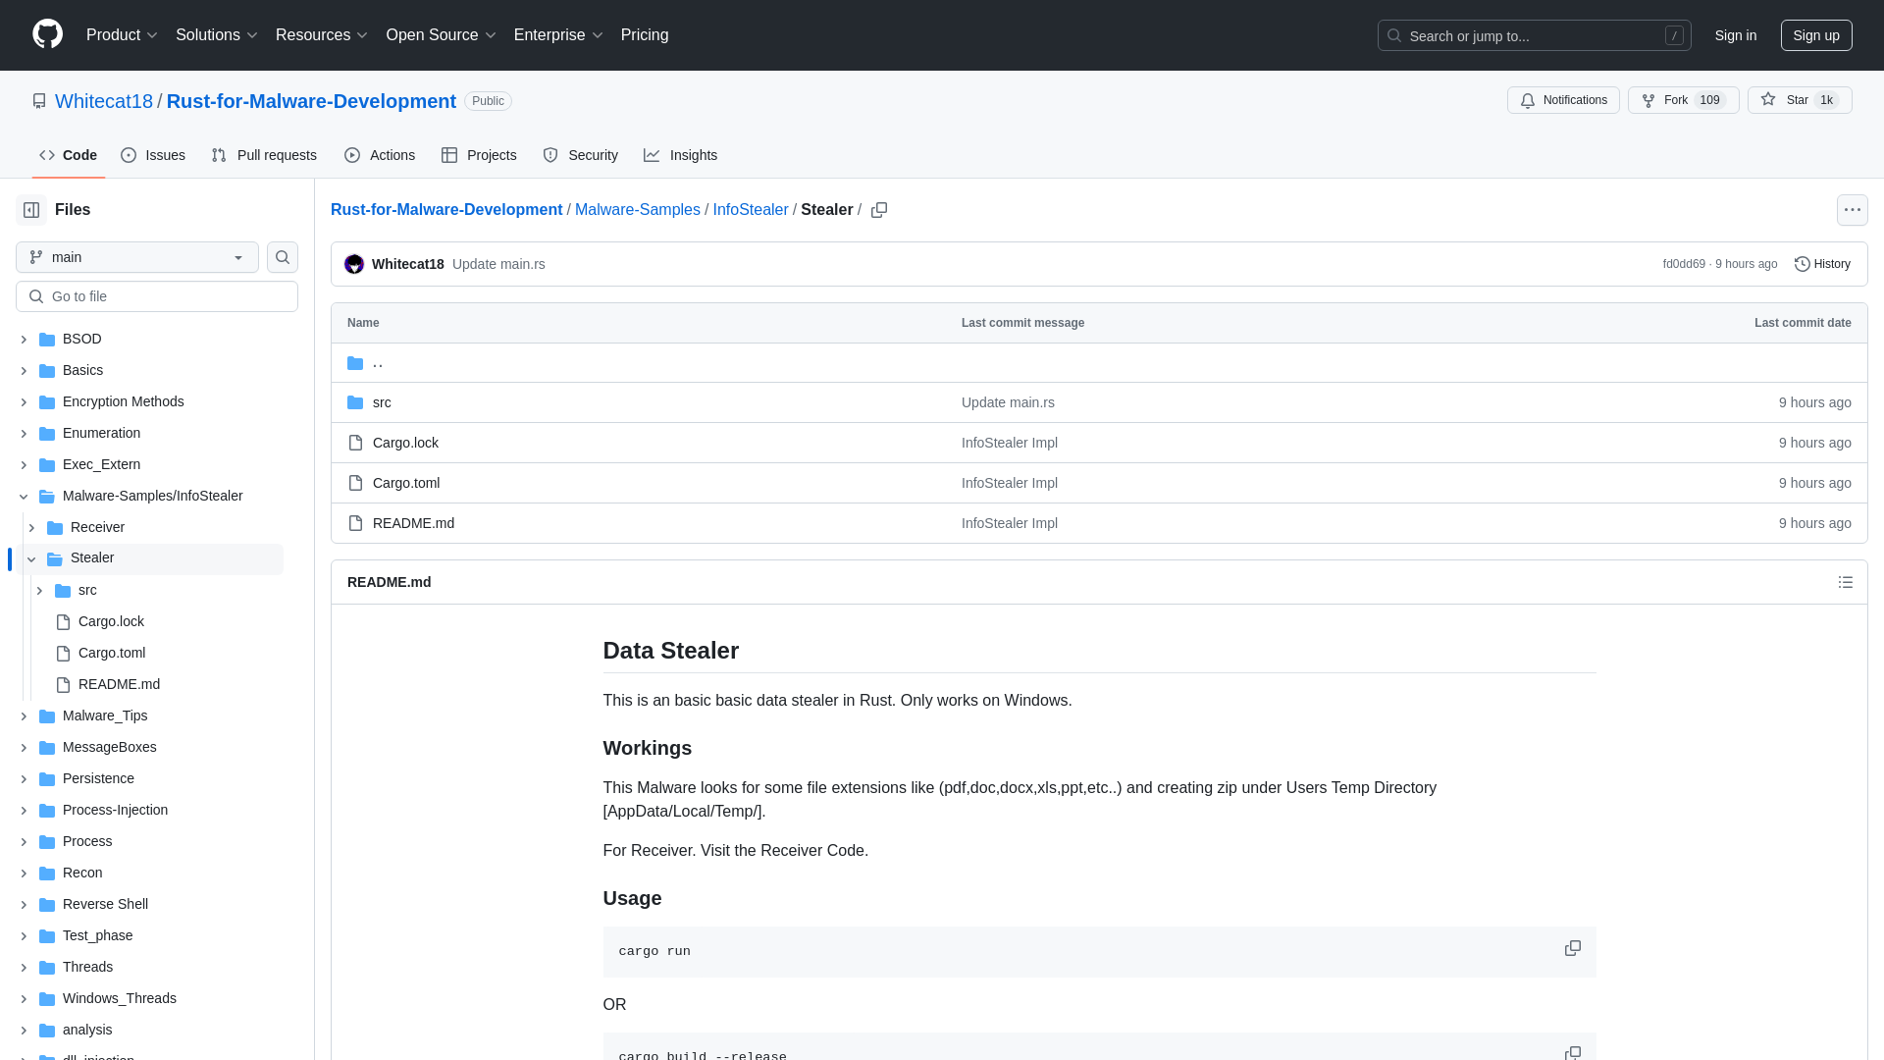
Task: Click the src folder icon in table
Action: click(355, 402)
